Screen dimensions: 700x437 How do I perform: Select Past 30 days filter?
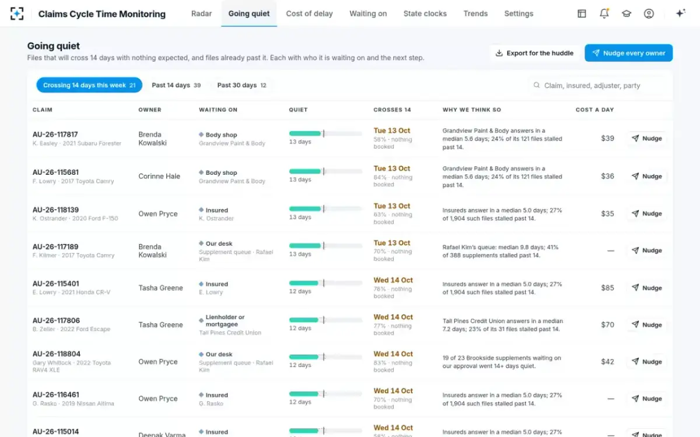(x=242, y=85)
